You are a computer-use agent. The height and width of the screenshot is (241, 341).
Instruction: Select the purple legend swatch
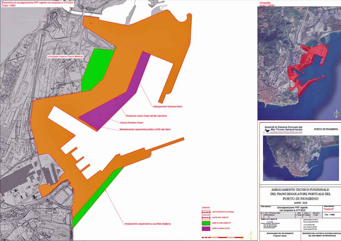[206, 229]
